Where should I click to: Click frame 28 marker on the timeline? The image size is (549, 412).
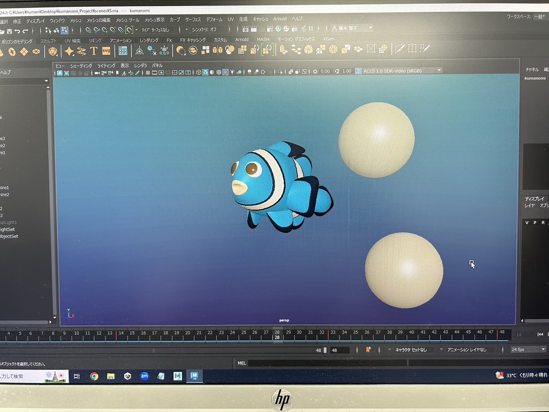pos(277,334)
